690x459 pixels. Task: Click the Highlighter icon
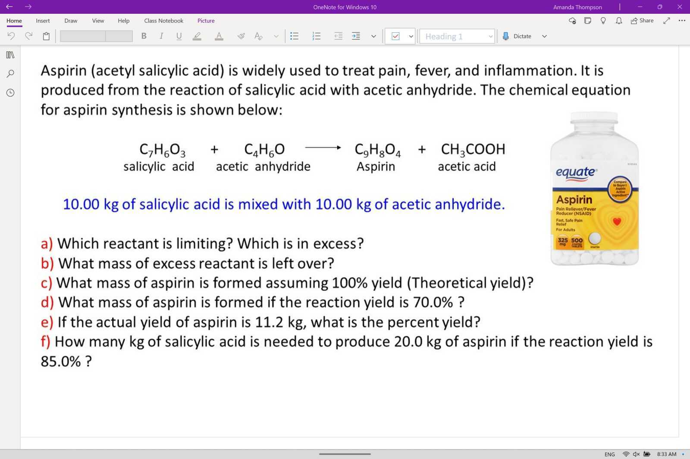(197, 36)
